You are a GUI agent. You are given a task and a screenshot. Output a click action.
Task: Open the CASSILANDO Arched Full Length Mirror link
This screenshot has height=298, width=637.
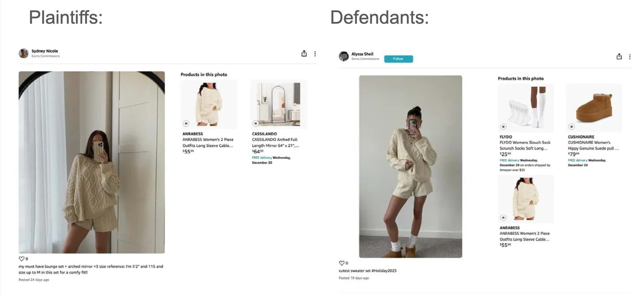click(275, 143)
